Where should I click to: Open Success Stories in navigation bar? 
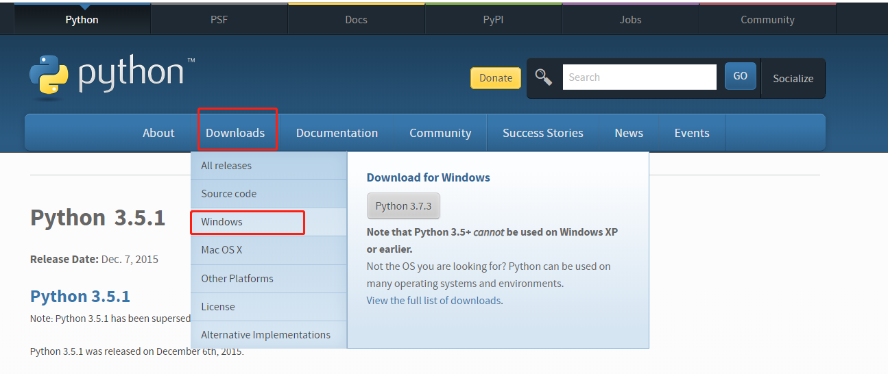tap(542, 132)
